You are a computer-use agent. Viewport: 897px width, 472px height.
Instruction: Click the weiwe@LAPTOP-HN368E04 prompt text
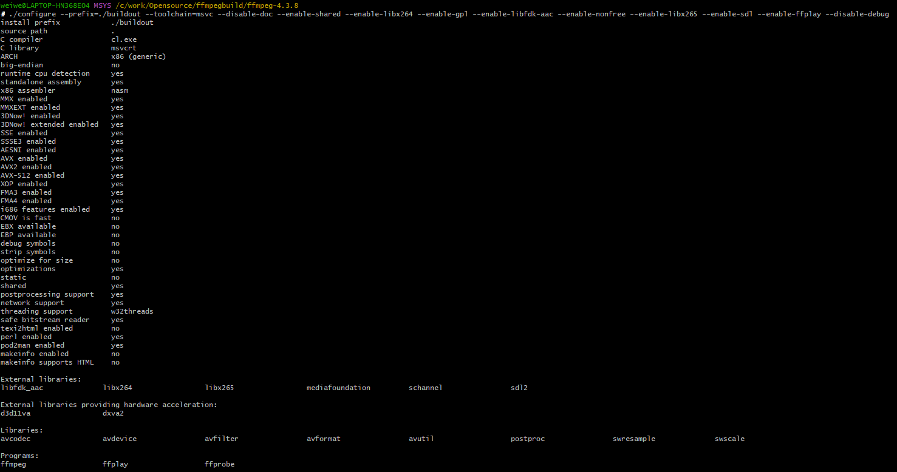pyautogui.click(x=45, y=5)
